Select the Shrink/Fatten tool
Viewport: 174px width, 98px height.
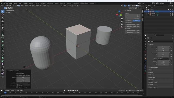click(x=2, y=70)
